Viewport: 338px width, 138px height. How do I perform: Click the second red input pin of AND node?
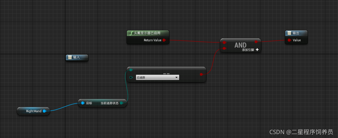click(x=224, y=48)
